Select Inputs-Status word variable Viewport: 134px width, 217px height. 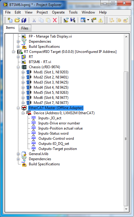53,133
